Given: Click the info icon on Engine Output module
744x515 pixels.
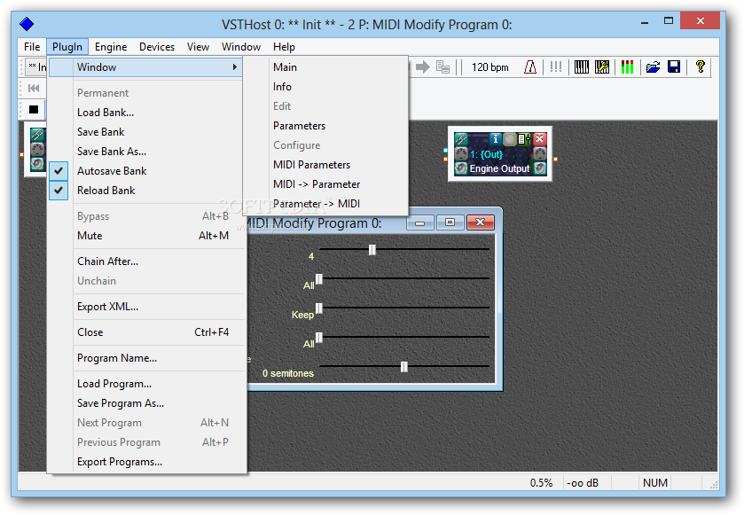Looking at the screenshot, I should 496,139.
